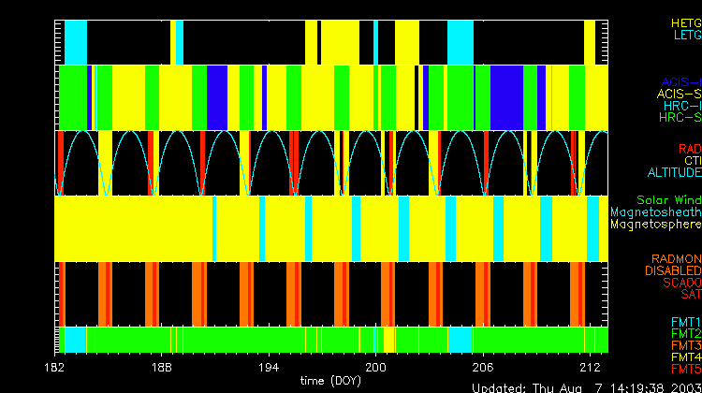Click the ACIS-S legend label
This screenshot has width=702, height=393.
679,94
